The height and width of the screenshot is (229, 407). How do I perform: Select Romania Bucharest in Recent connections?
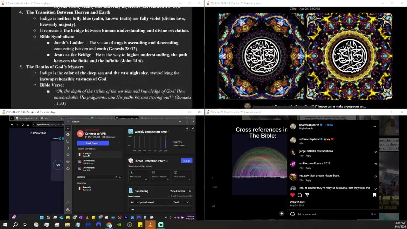(99, 155)
